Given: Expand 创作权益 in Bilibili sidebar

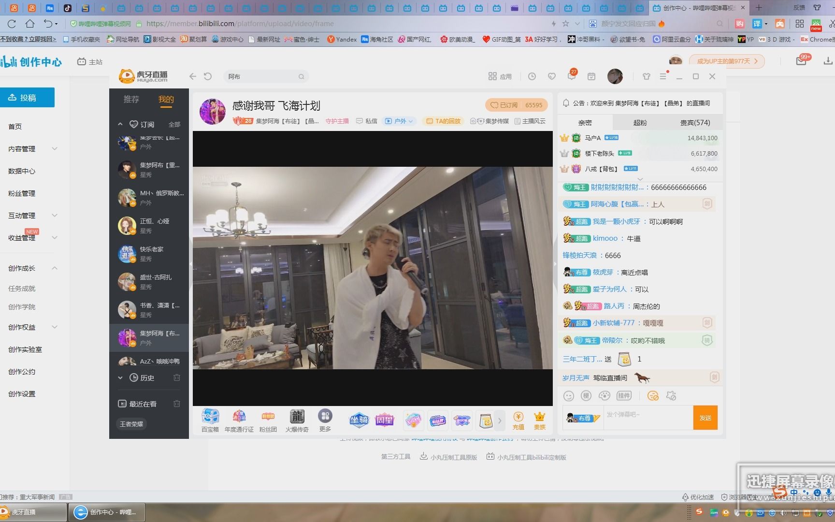Looking at the screenshot, I should (55, 327).
